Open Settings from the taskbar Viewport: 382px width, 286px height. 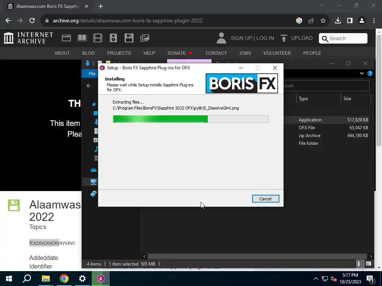tap(82, 279)
